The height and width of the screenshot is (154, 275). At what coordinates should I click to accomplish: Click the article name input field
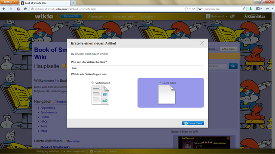tap(137, 68)
